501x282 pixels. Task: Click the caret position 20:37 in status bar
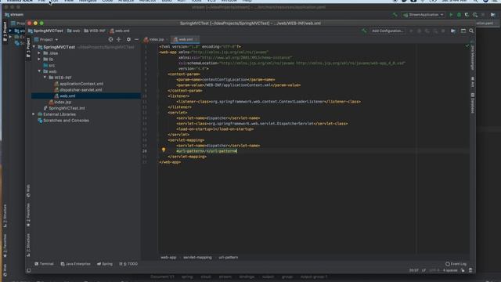pyautogui.click(x=414, y=270)
